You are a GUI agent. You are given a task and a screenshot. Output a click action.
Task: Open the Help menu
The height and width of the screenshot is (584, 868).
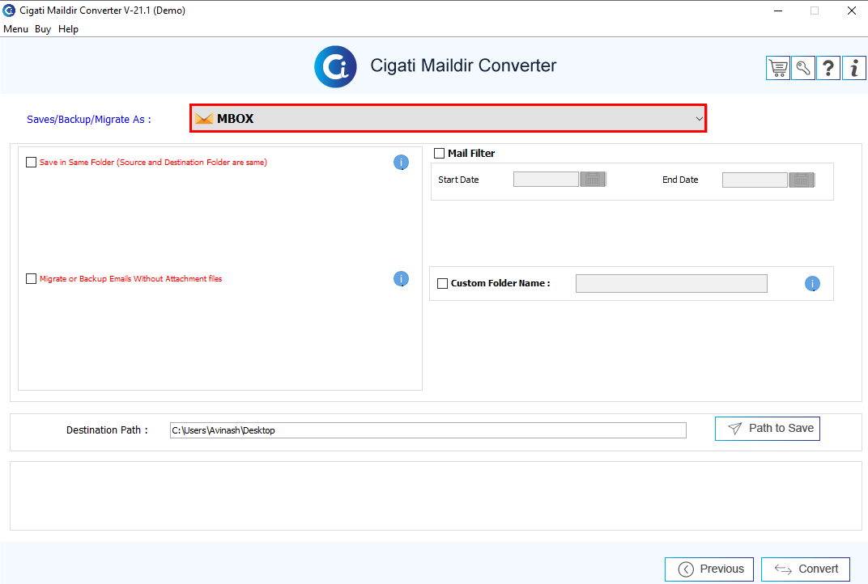[x=68, y=29]
